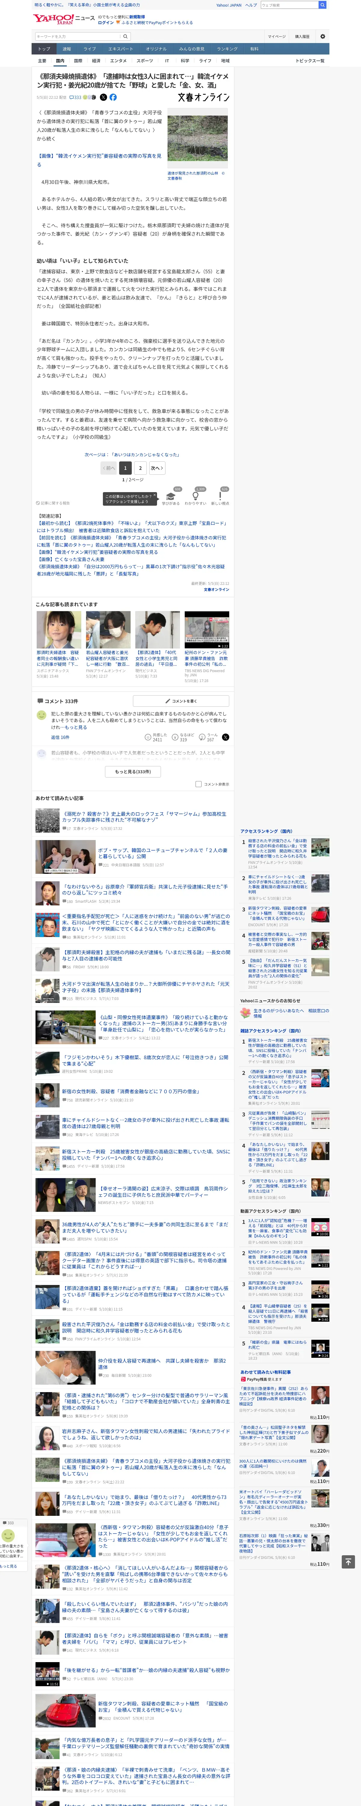
Task: Click the 学びがある reaction icon
Action: (x=170, y=496)
